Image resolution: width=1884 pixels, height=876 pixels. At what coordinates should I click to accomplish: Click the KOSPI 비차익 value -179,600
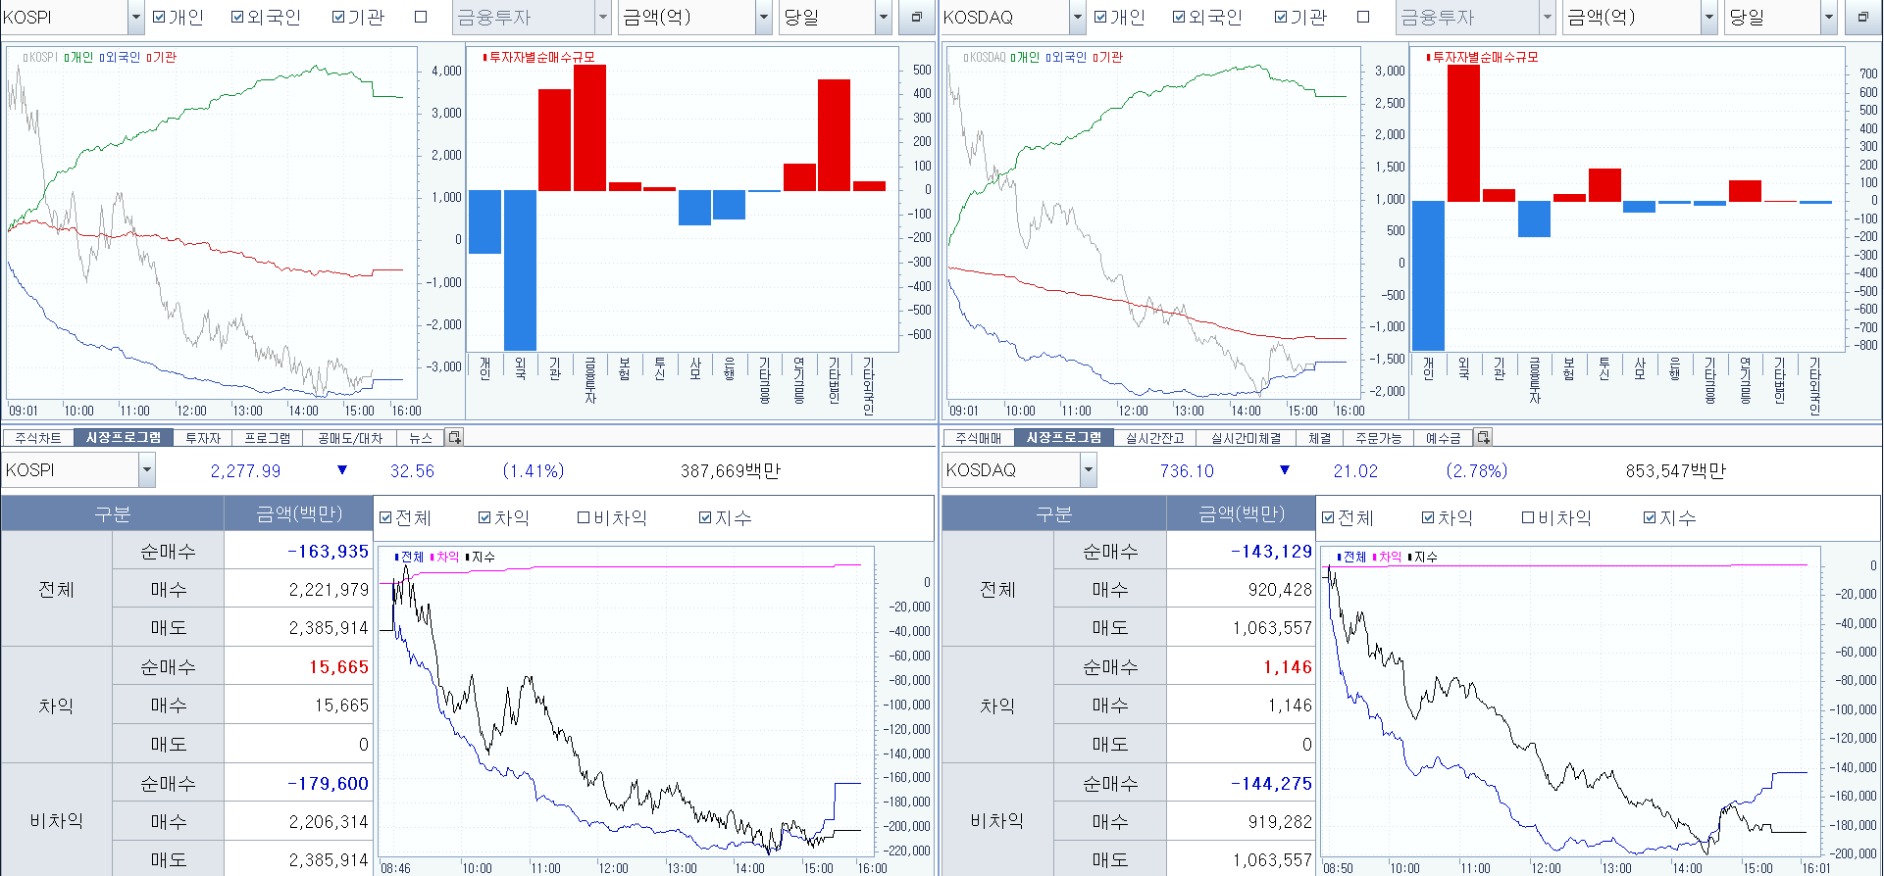(328, 784)
